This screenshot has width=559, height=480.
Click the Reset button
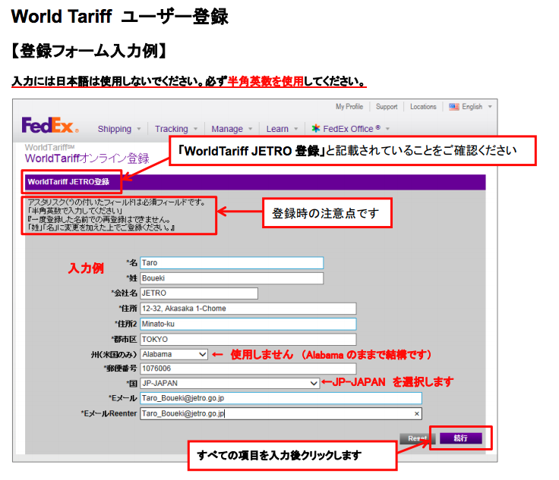pos(417,438)
